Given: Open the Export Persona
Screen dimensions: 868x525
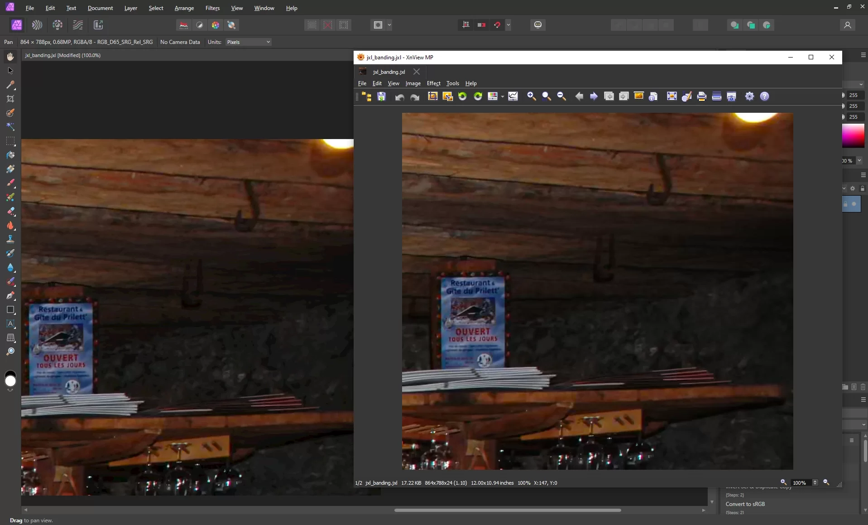Looking at the screenshot, I should (98, 25).
